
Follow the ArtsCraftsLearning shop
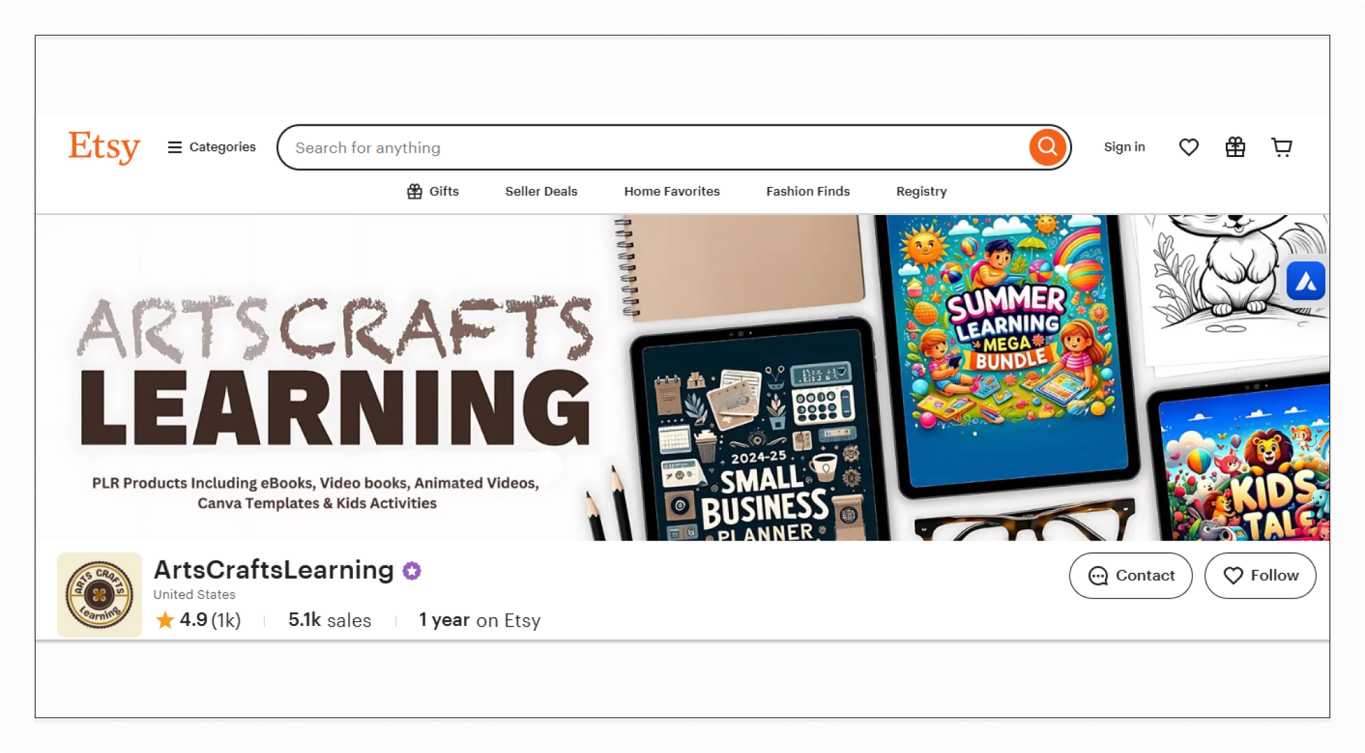[x=1261, y=576]
